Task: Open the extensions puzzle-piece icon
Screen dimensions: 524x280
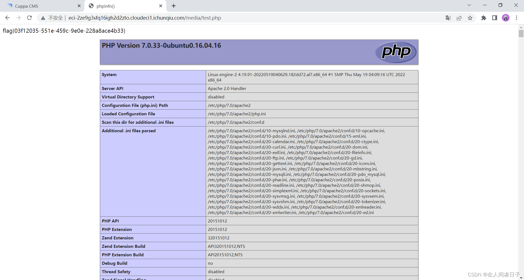Action: [x=484, y=18]
